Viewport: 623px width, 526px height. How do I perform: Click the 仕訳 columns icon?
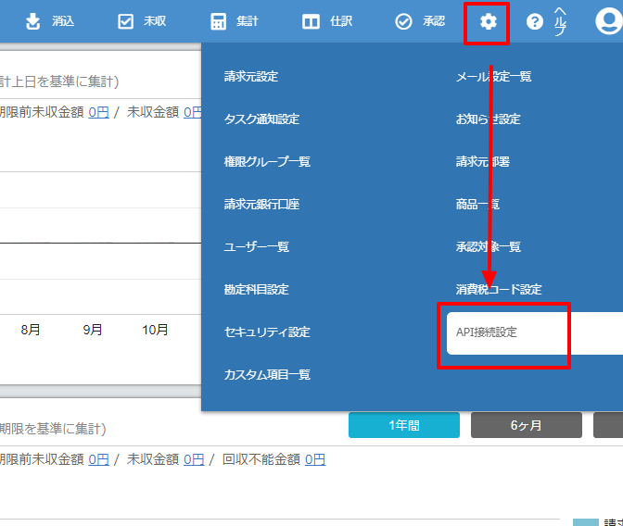311,21
